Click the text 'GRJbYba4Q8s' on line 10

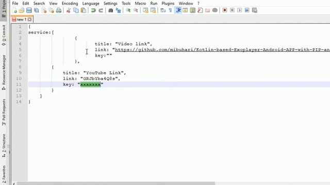coord(99,79)
